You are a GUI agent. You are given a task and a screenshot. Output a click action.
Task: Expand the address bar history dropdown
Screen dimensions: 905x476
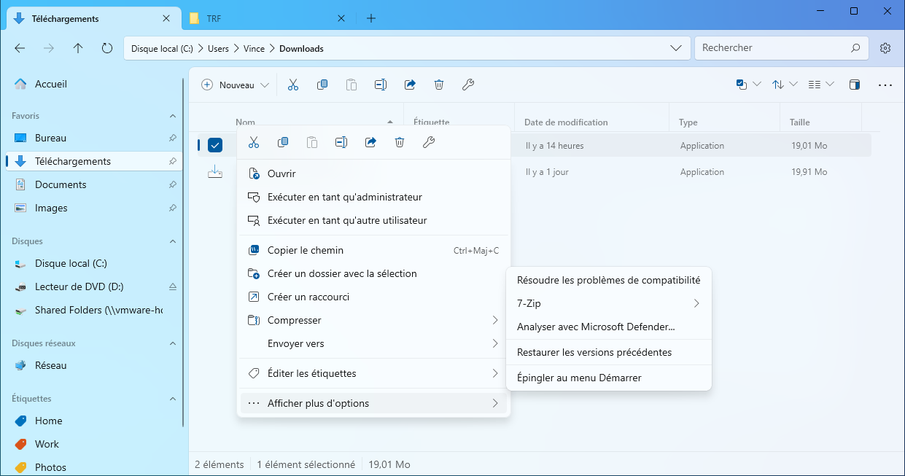pyautogui.click(x=675, y=49)
